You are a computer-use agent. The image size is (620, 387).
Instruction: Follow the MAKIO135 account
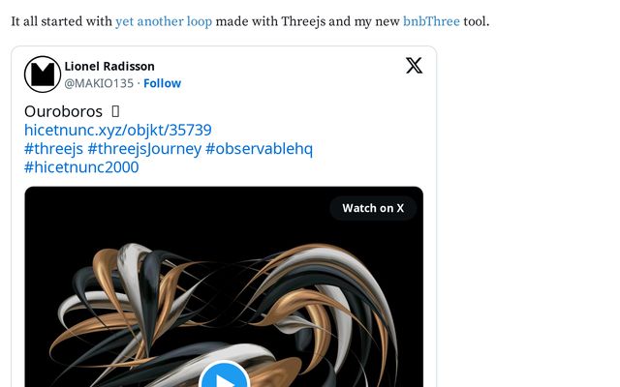(162, 83)
